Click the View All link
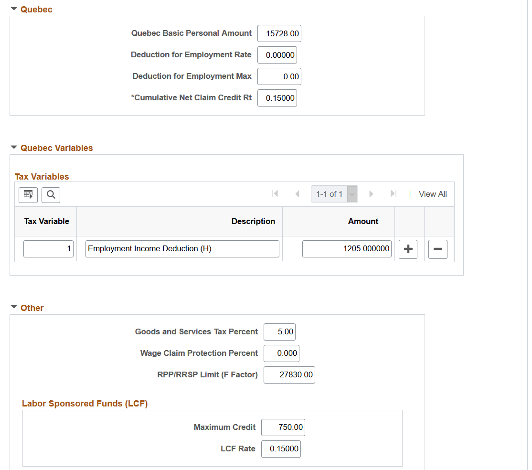This screenshot has height=470, width=532. tap(432, 194)
